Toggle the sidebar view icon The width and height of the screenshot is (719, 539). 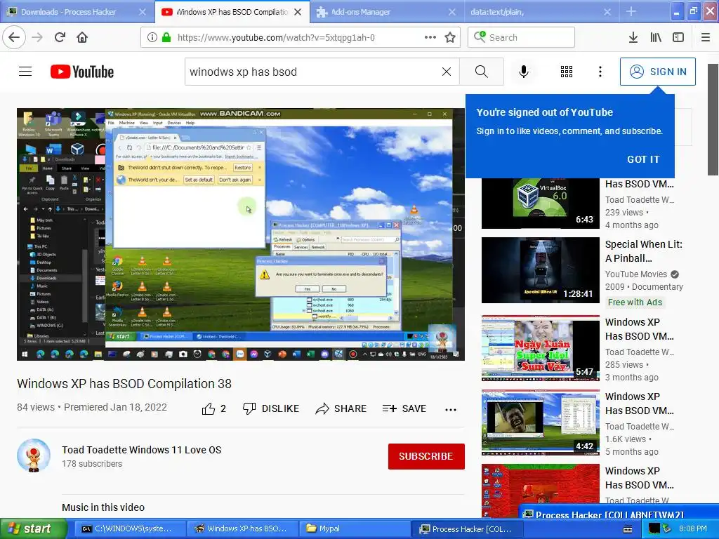(678, 37)
